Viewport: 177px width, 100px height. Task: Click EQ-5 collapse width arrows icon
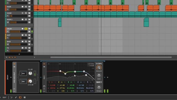44,91
